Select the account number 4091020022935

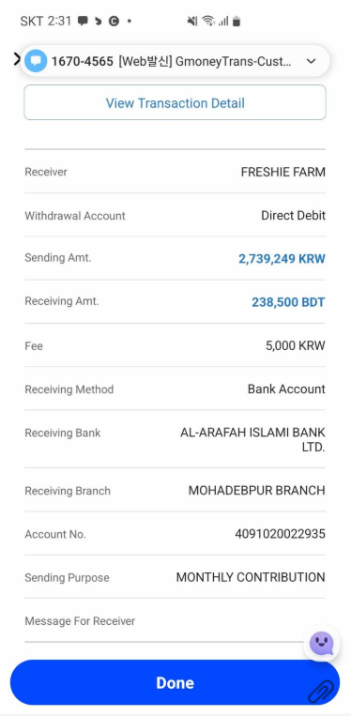(280, 534)
